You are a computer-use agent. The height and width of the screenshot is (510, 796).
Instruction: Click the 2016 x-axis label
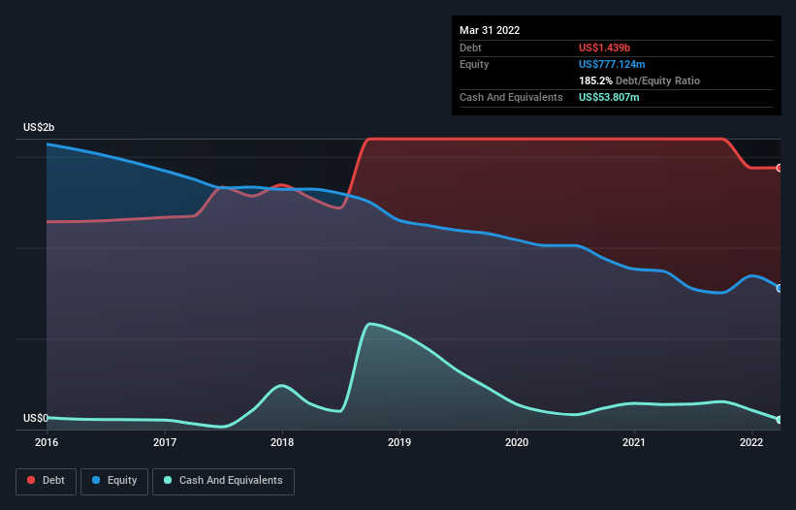[x=47, y=442]
